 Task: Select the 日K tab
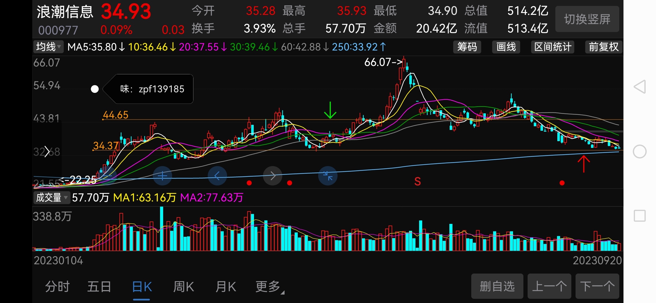142,287
